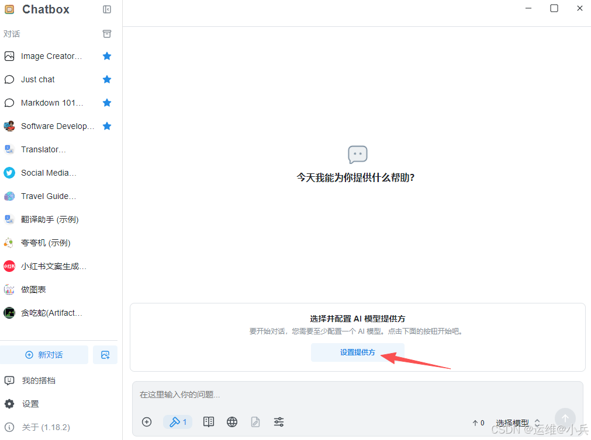This screenshot has height=440, width=591.
Task: Start a new chat via 新对话
Action: (x=44, y=355)
